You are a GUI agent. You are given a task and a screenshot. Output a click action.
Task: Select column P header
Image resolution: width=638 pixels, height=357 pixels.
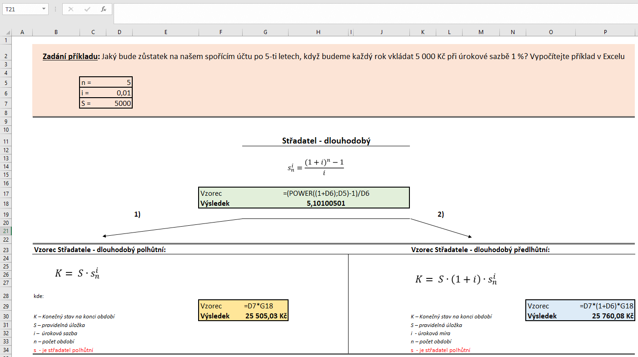pyautogui.click(x=605, y=32)
